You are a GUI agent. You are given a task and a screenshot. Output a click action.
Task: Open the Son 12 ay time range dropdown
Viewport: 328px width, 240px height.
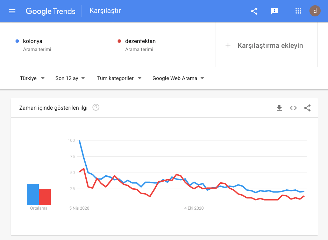point(70,78)
